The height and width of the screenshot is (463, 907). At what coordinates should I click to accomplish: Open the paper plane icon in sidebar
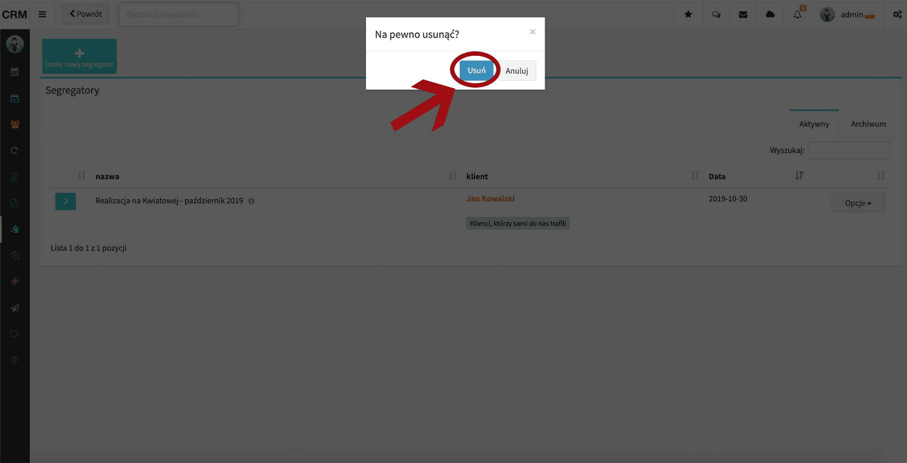pos(15,308)
